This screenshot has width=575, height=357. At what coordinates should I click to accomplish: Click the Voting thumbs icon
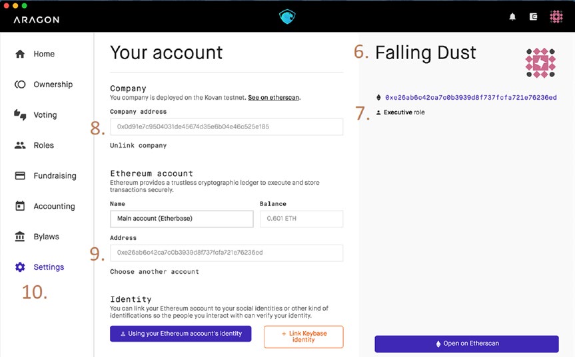pyautogui.click(x=20, y=115)
